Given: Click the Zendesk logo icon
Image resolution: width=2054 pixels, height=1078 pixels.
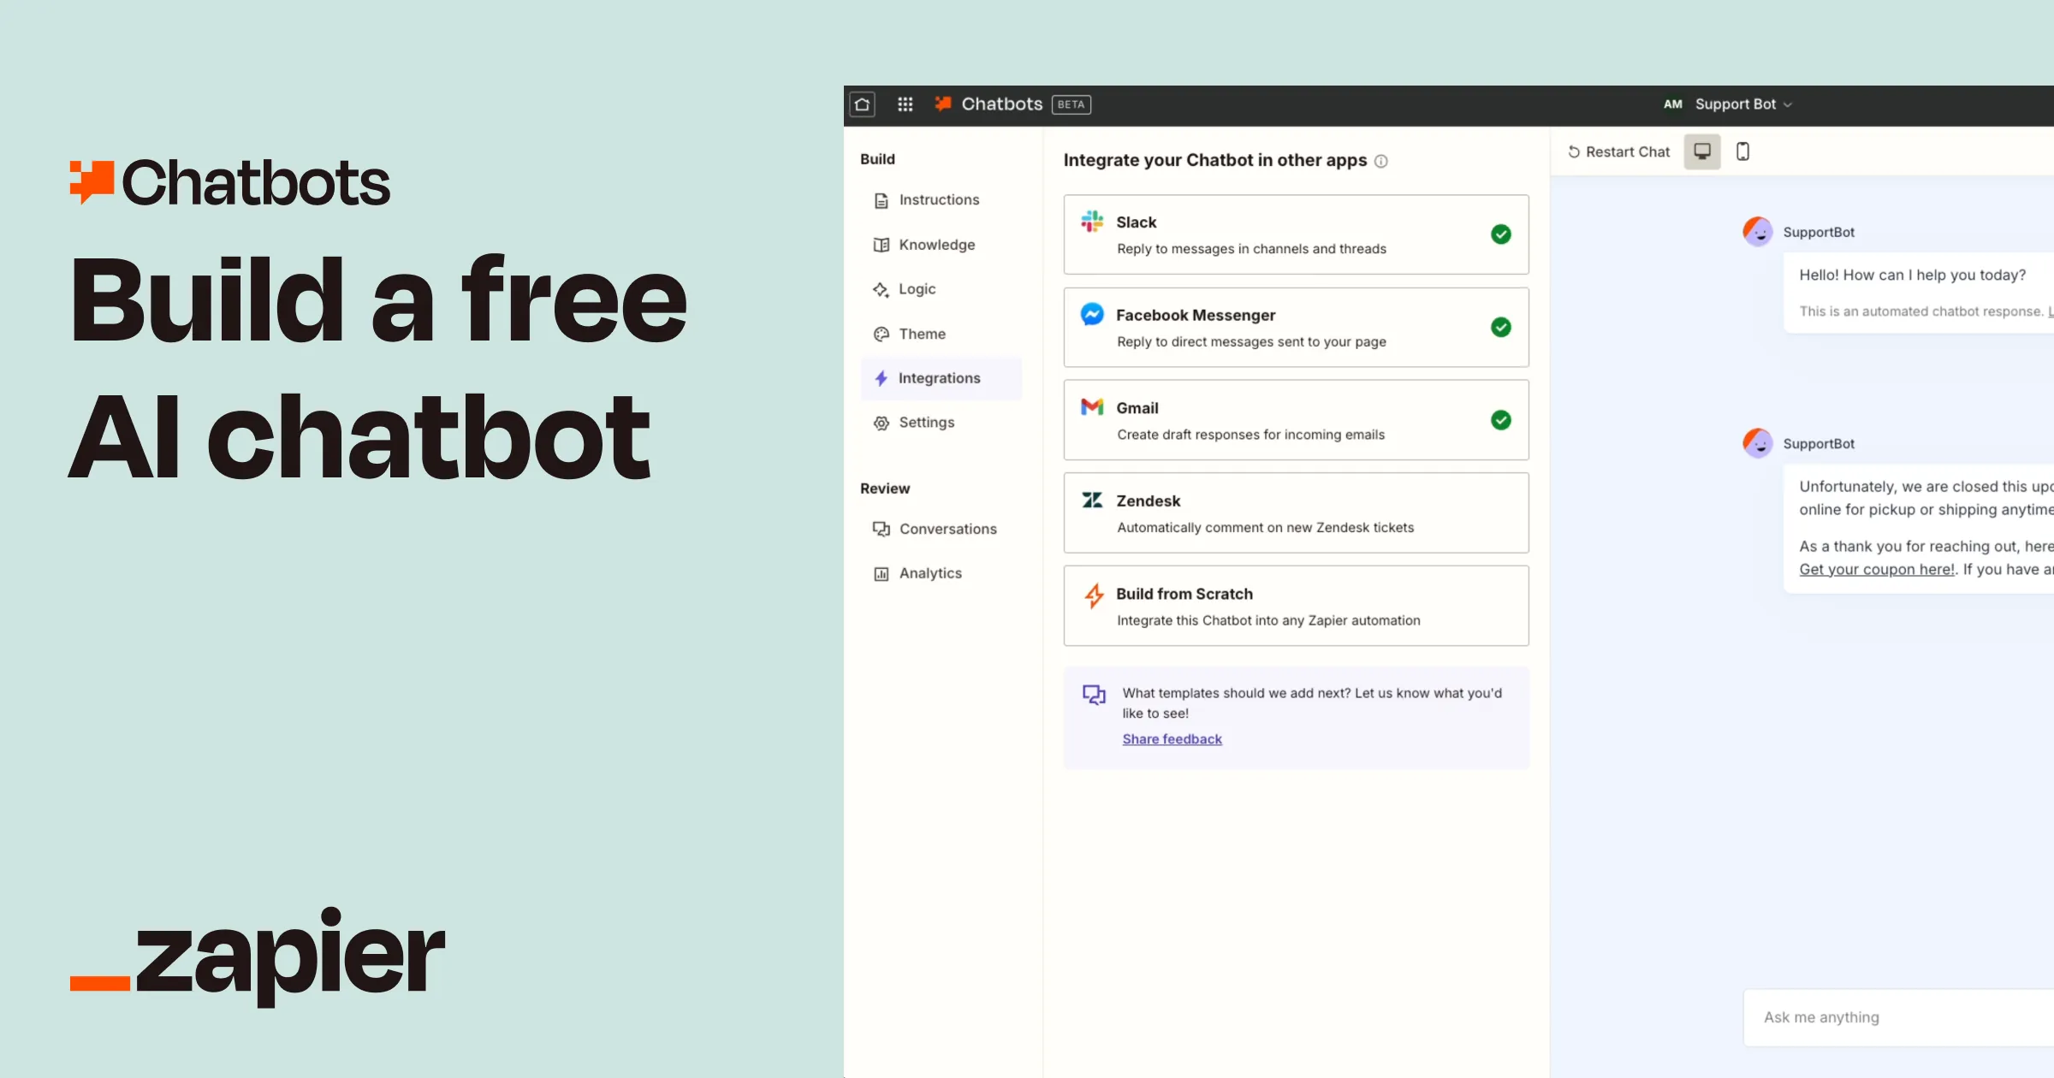Looking at the screenshot, I should [1092, 500].
